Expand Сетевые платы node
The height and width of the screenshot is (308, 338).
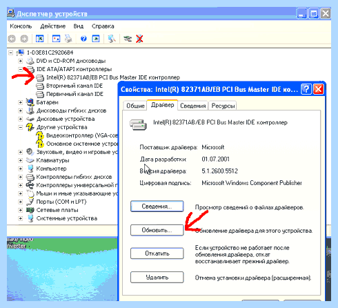tap(21, 210)
